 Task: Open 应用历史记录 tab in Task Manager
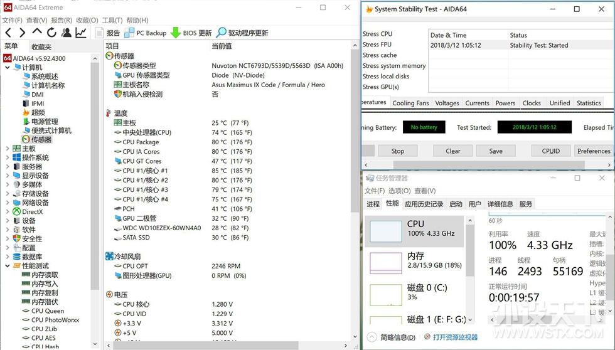coord(424,204)
